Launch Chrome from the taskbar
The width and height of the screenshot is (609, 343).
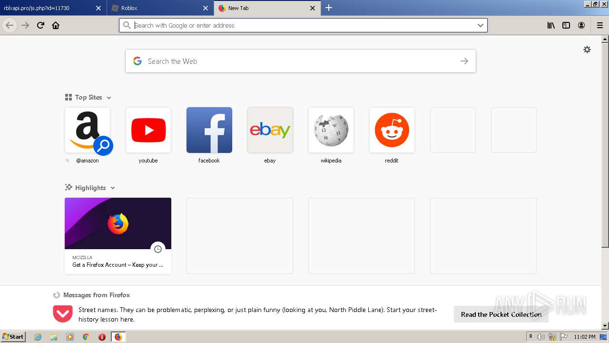click(86, 337)
